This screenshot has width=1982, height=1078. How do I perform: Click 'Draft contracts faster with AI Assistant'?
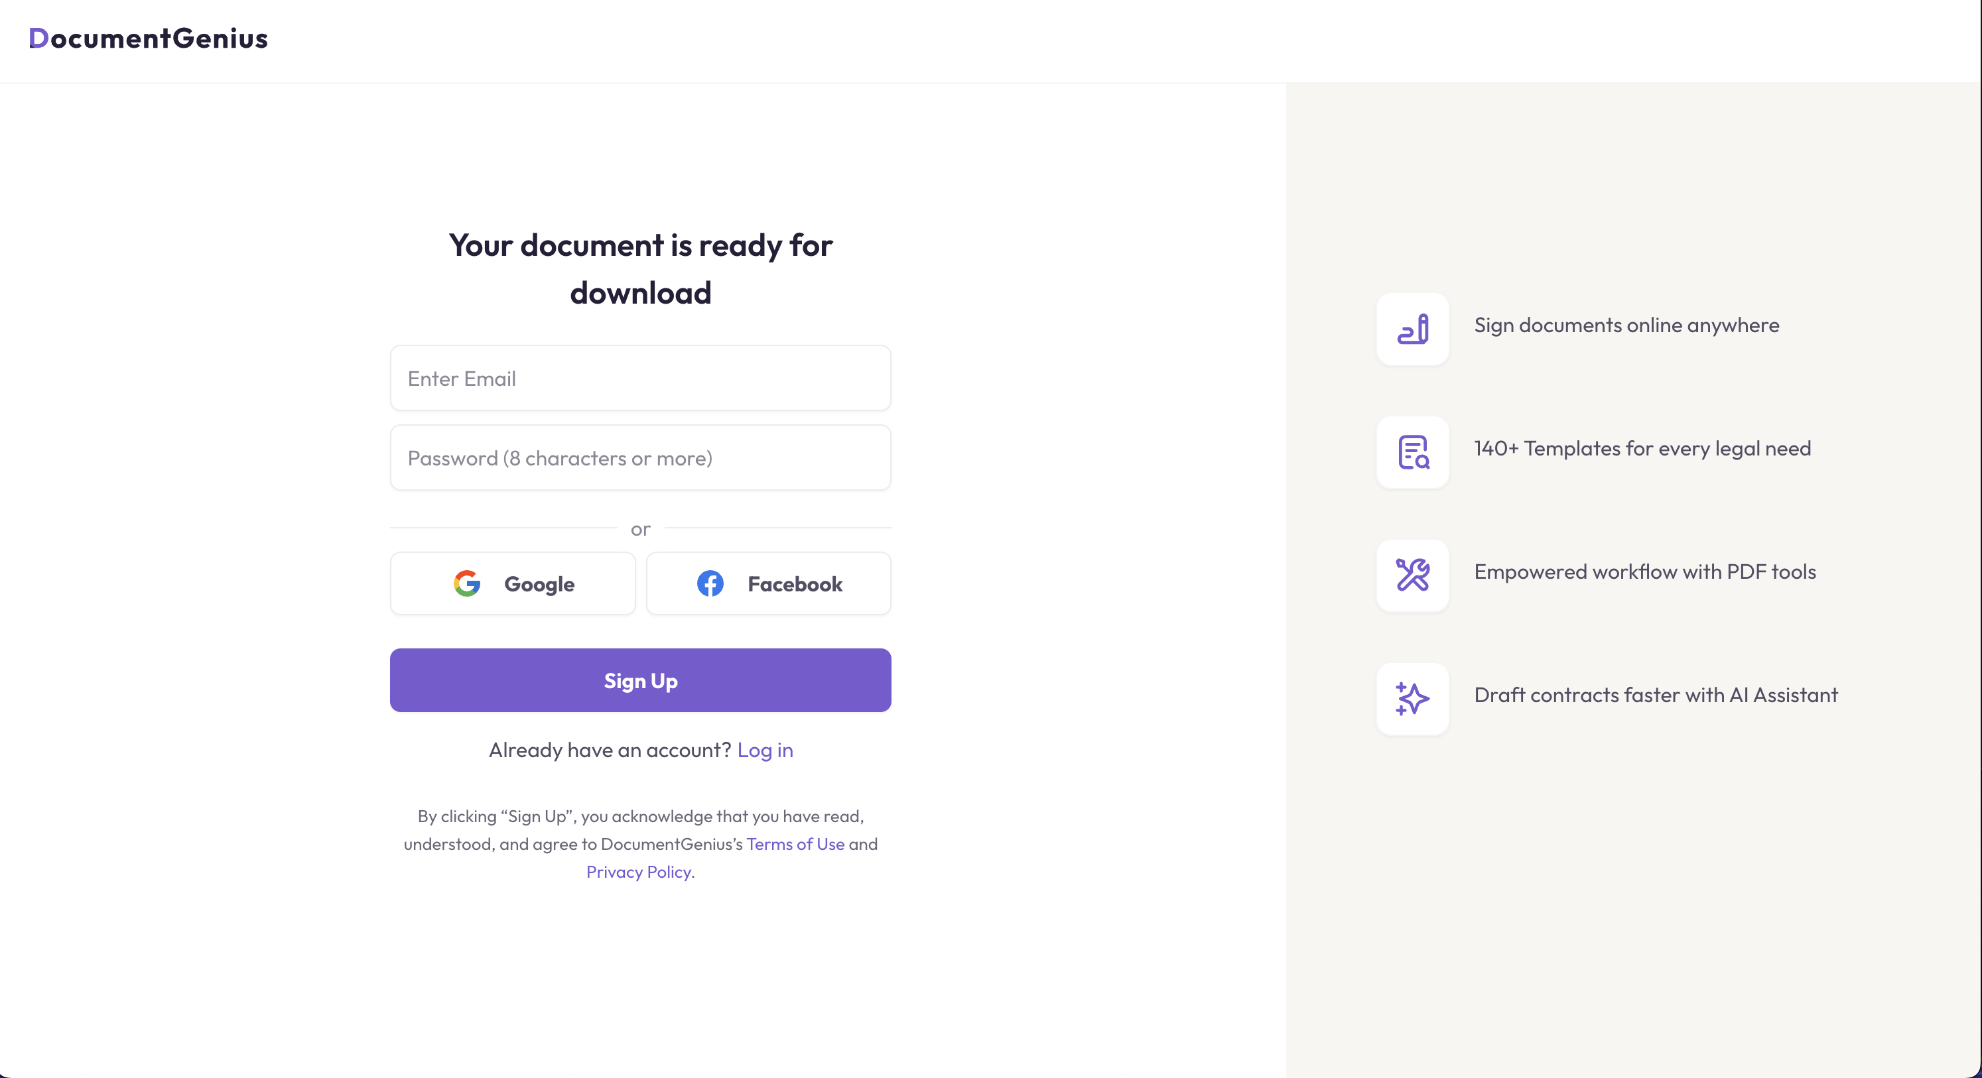(x=1656, y=695)
